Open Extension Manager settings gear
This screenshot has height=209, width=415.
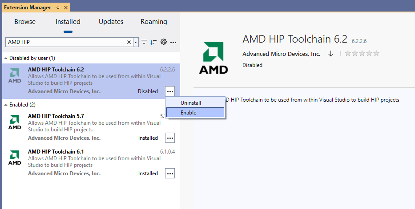(164, 42)
